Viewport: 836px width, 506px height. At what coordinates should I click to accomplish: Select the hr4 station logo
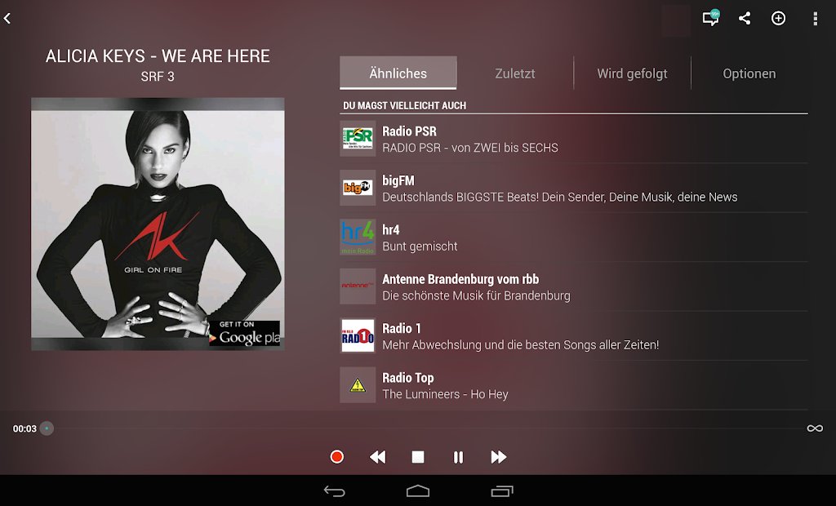tap(358, 237)
